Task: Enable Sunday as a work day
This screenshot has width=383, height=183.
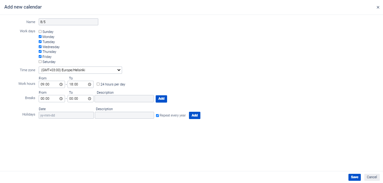Action: point(40,32)
